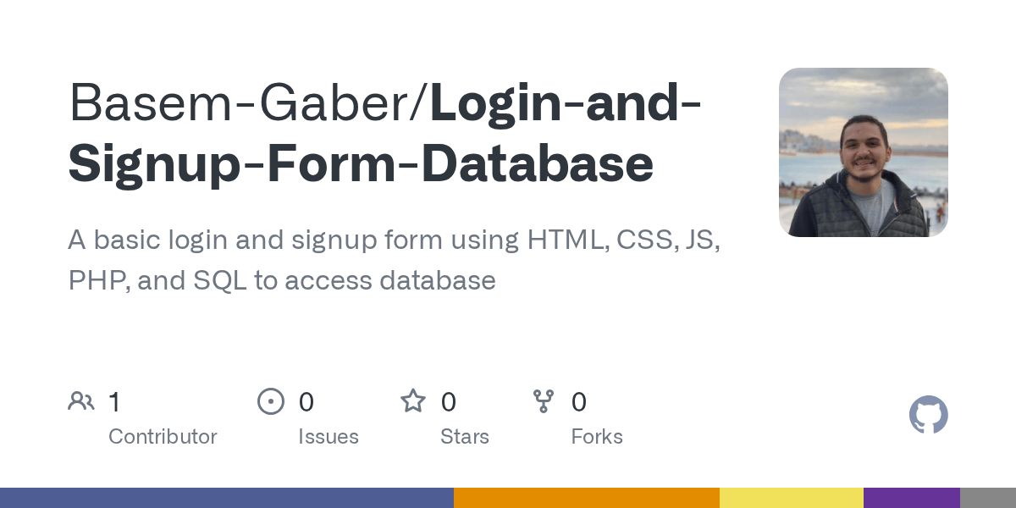Click the Stars star icon

pyautogui.click(x=413, y=401)
